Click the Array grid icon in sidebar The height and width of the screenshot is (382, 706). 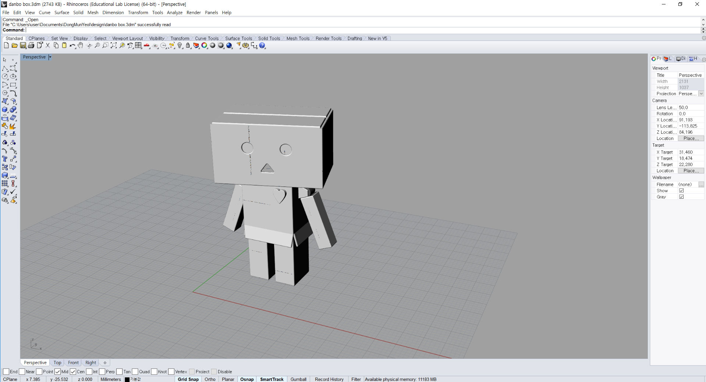pyautogui.click(x=5, y=183)
